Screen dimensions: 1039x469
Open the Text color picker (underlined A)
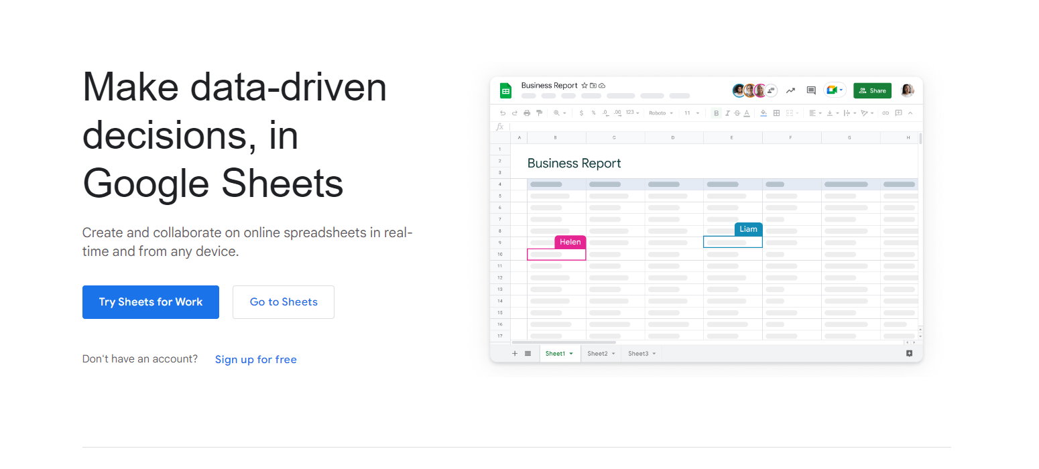748,113
